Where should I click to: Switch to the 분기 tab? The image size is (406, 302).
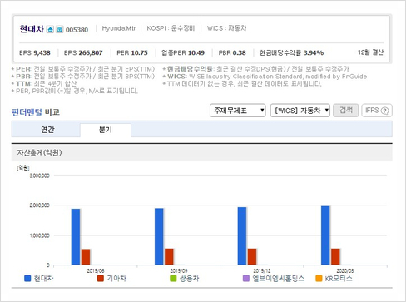click(106, 130)
